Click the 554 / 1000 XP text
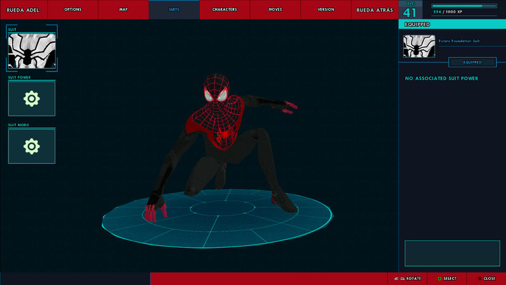This screenshot has height=285, width=506. [448, 12]
